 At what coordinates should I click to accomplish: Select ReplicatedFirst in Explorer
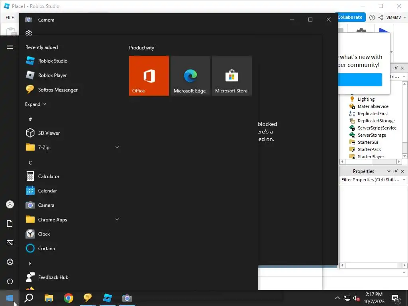point(373,114)
